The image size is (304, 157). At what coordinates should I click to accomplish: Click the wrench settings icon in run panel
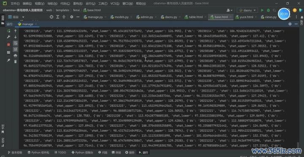point(8,37)
